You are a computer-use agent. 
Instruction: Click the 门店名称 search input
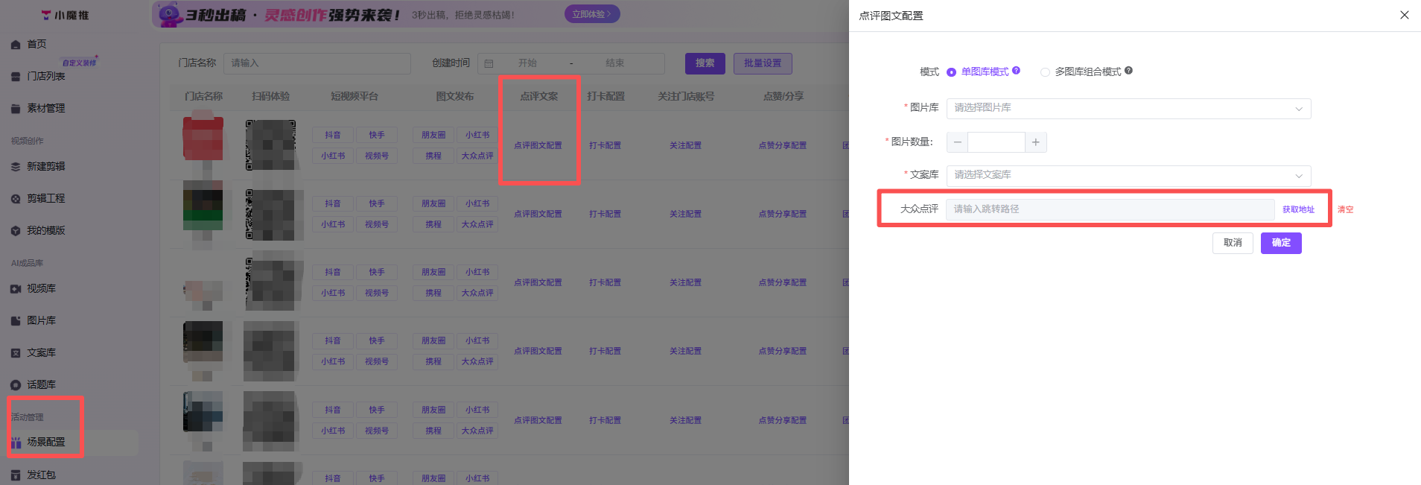pyautogui.click(x=317, y=63)
